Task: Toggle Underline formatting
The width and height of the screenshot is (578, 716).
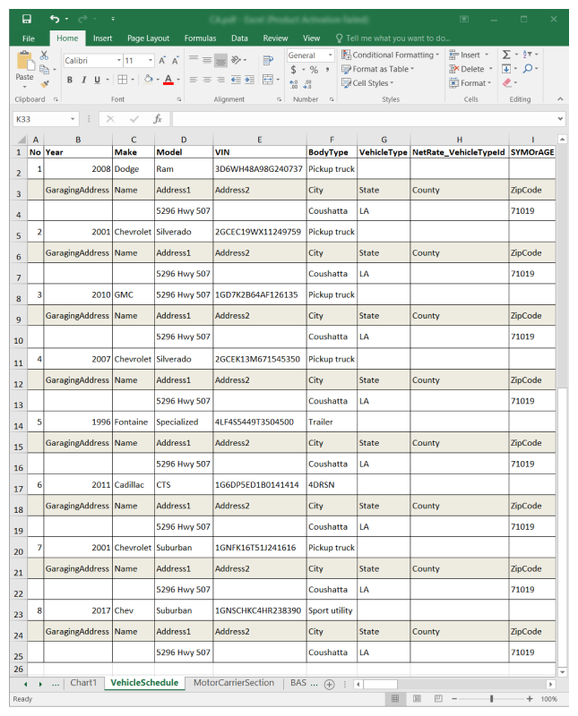Action: 97,80
